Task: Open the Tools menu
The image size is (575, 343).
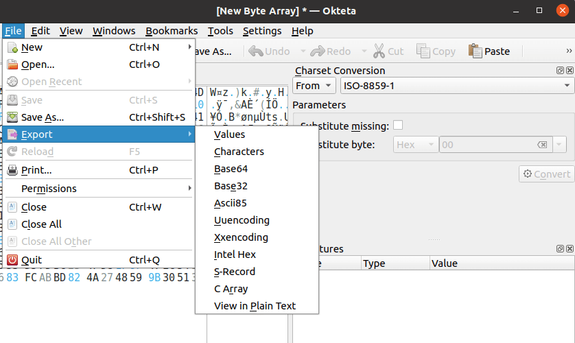Action: tap(220, 31)
